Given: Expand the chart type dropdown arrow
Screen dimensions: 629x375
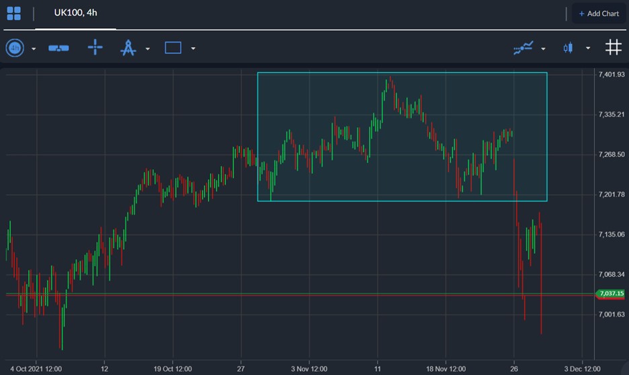Looking at the screenshot, I should click(588, 48).
